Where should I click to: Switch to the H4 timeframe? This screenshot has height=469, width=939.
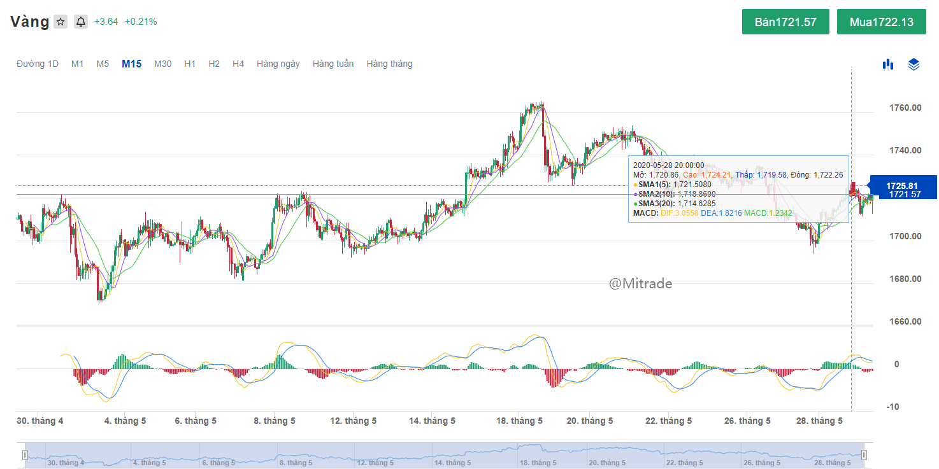[x=238, y=64]
